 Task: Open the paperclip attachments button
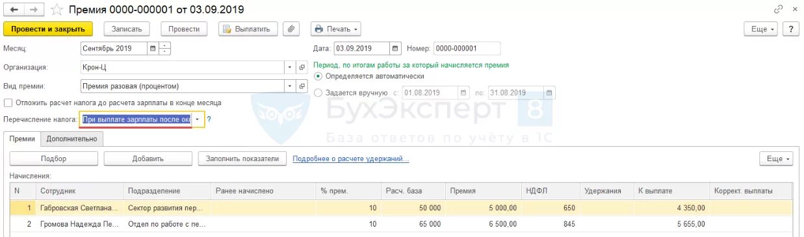click(x=292, y=29)
